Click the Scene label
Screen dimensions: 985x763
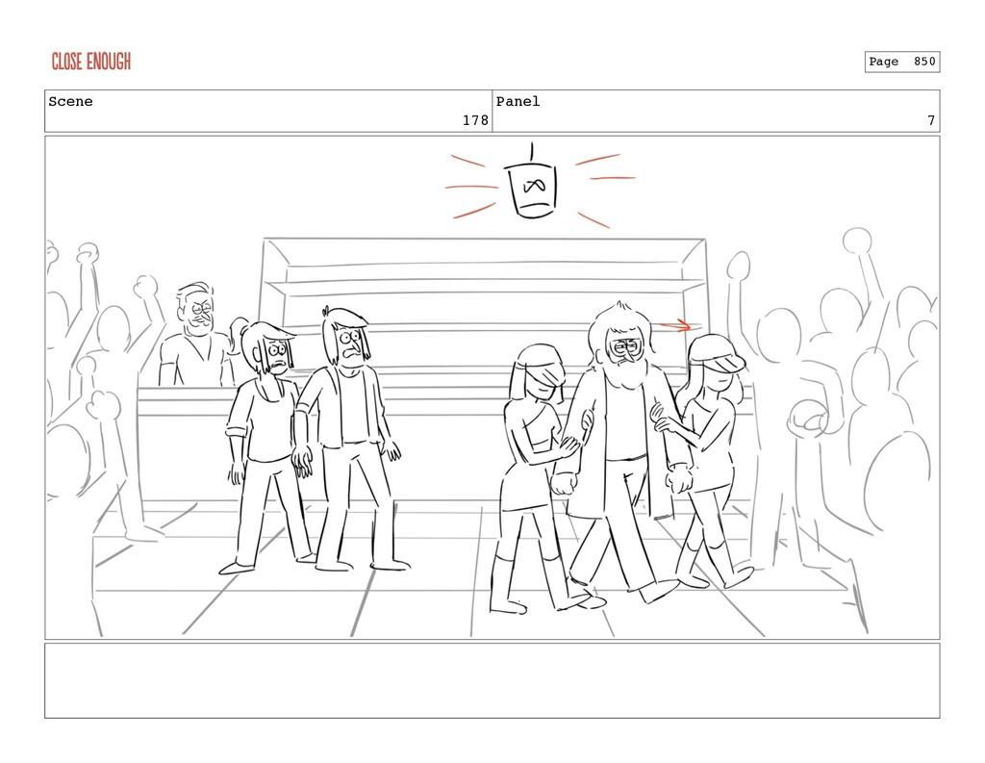tap(70, 102)
